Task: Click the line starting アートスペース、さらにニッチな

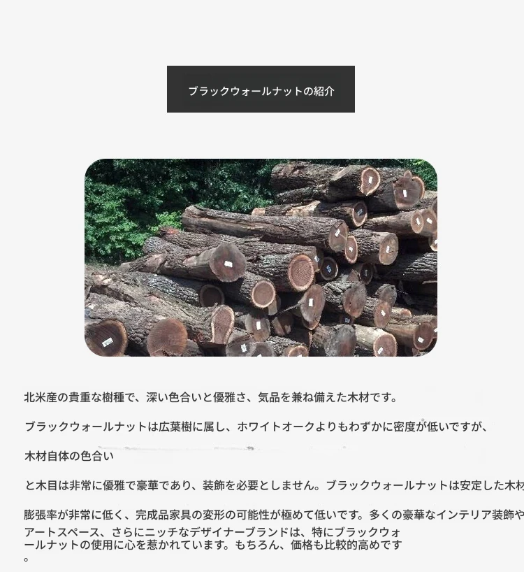Action: [212, 532]
